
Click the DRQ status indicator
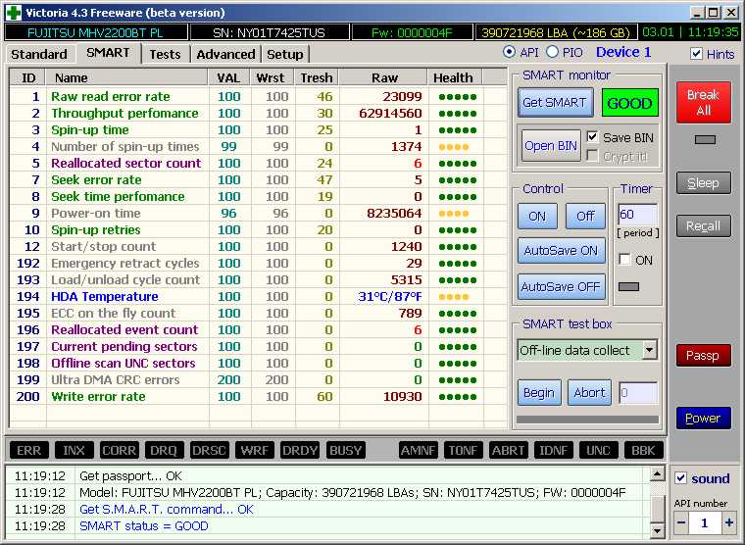click(164, 450)
